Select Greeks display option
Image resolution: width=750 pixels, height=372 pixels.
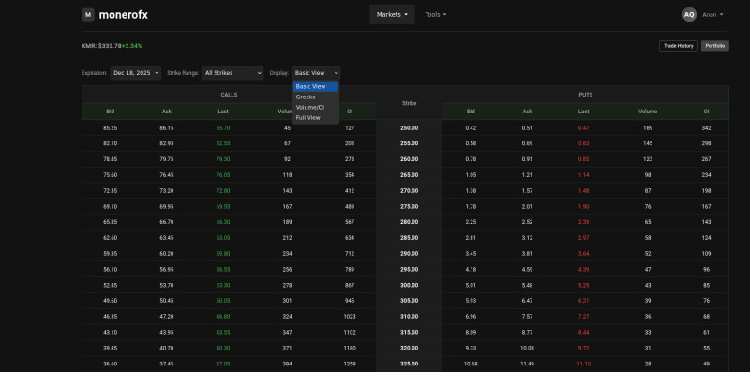click(316, 97)
